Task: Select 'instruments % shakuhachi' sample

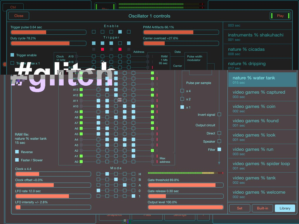Action: pos(258,37)
